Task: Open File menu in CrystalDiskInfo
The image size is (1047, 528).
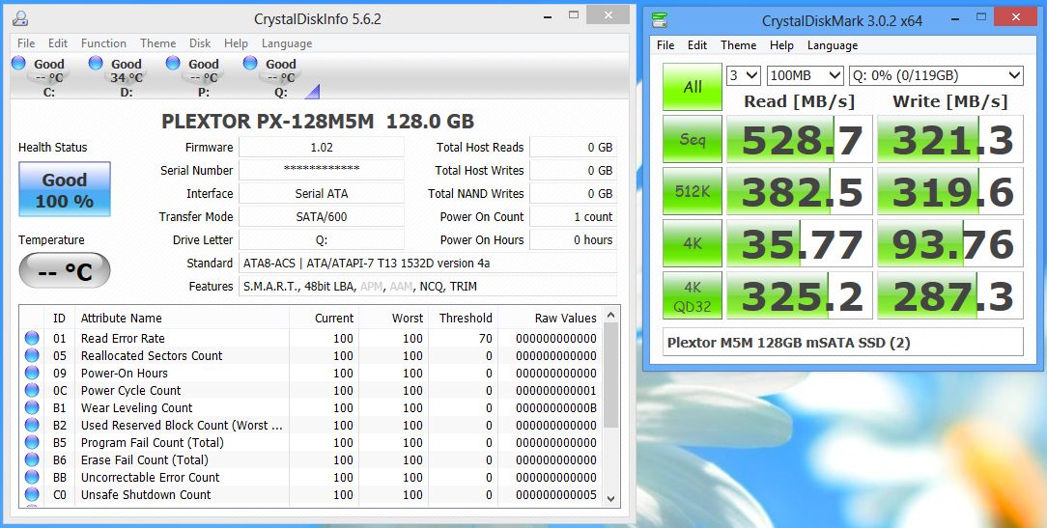Action: [26, 43]
